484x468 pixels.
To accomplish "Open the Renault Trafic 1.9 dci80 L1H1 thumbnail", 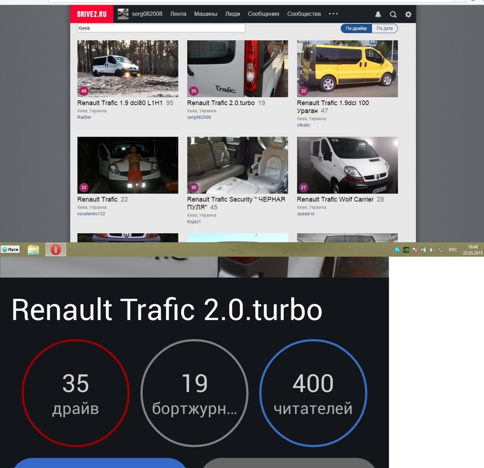I will pos(128,69).
